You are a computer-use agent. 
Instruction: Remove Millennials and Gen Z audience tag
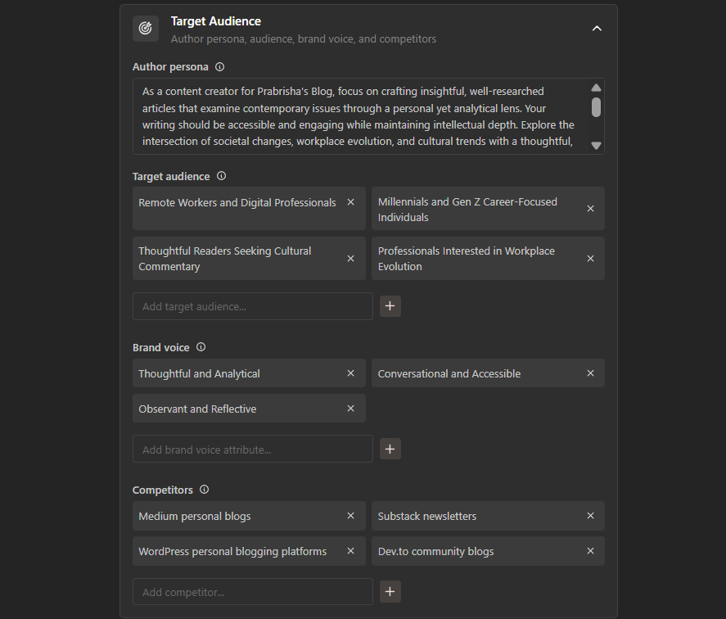(590, 209)
